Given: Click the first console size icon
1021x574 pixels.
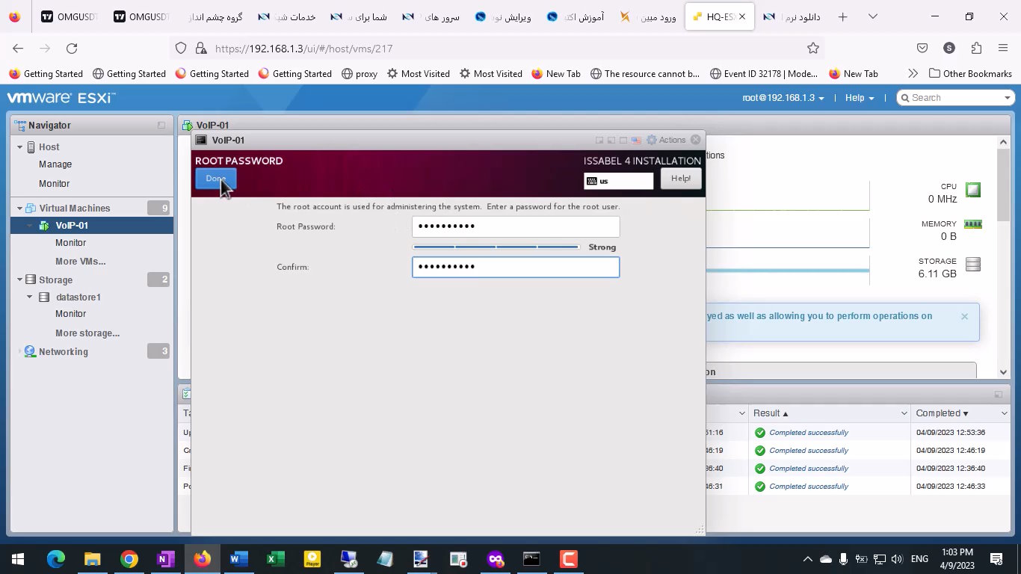Looking at the screenshot, I should point(599,140).
